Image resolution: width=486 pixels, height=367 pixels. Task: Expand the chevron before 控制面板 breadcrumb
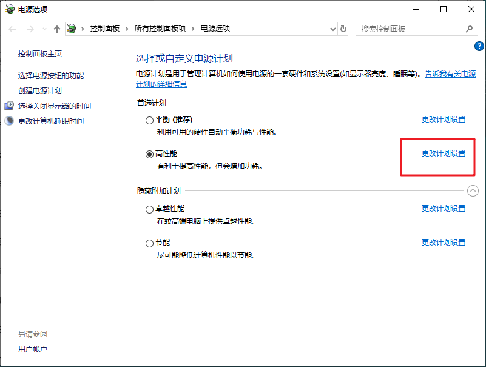83,29
